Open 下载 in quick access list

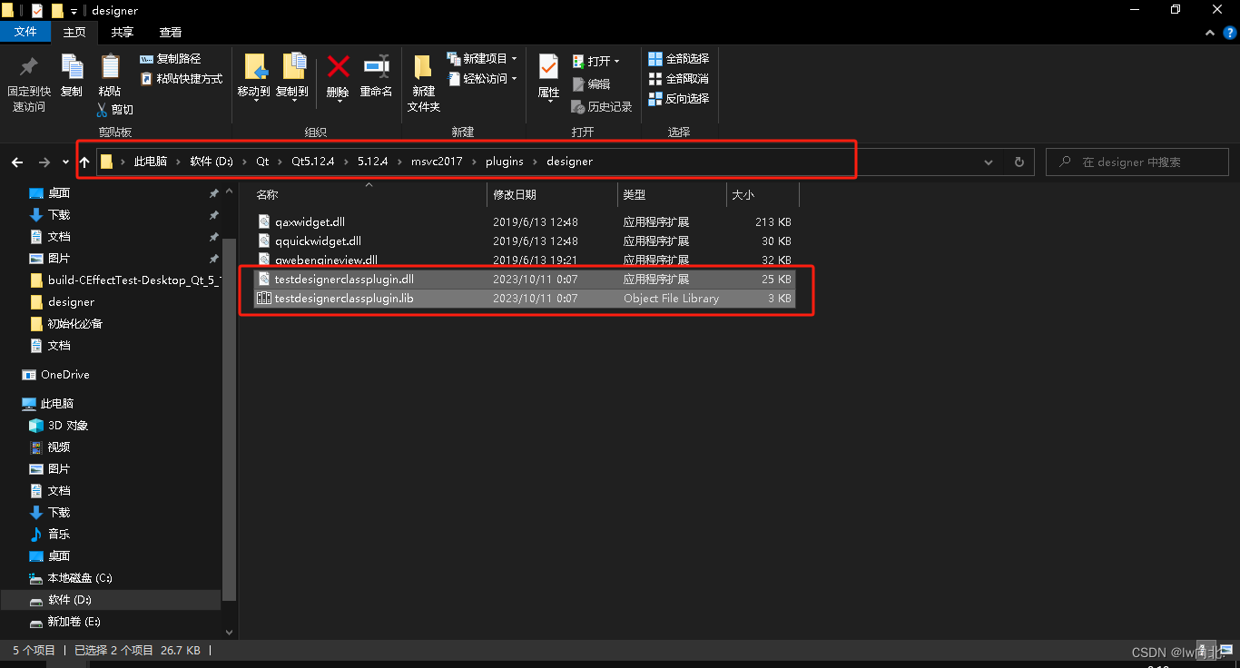click(x=59, y=215)
